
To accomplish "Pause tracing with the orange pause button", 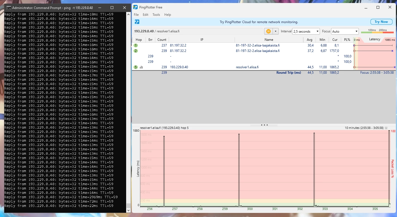I will 268,31.
